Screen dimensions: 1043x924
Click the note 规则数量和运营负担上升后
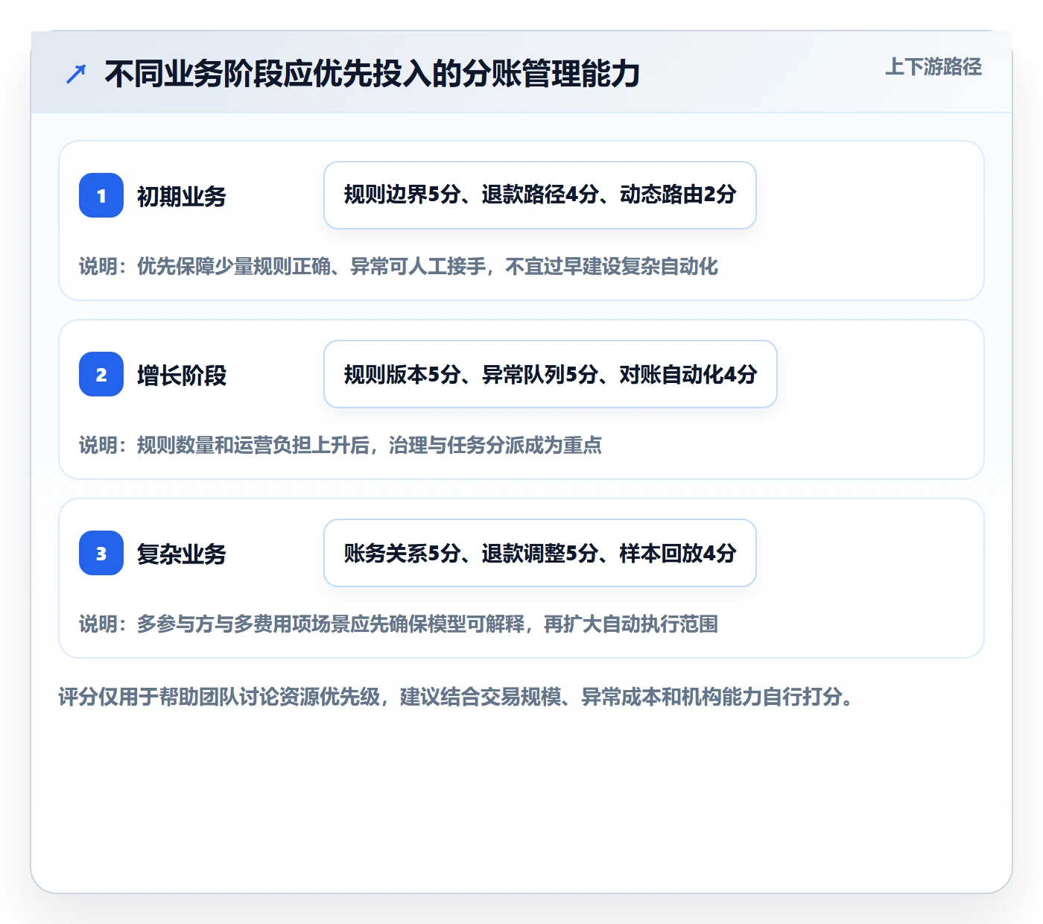pos(340,445)
